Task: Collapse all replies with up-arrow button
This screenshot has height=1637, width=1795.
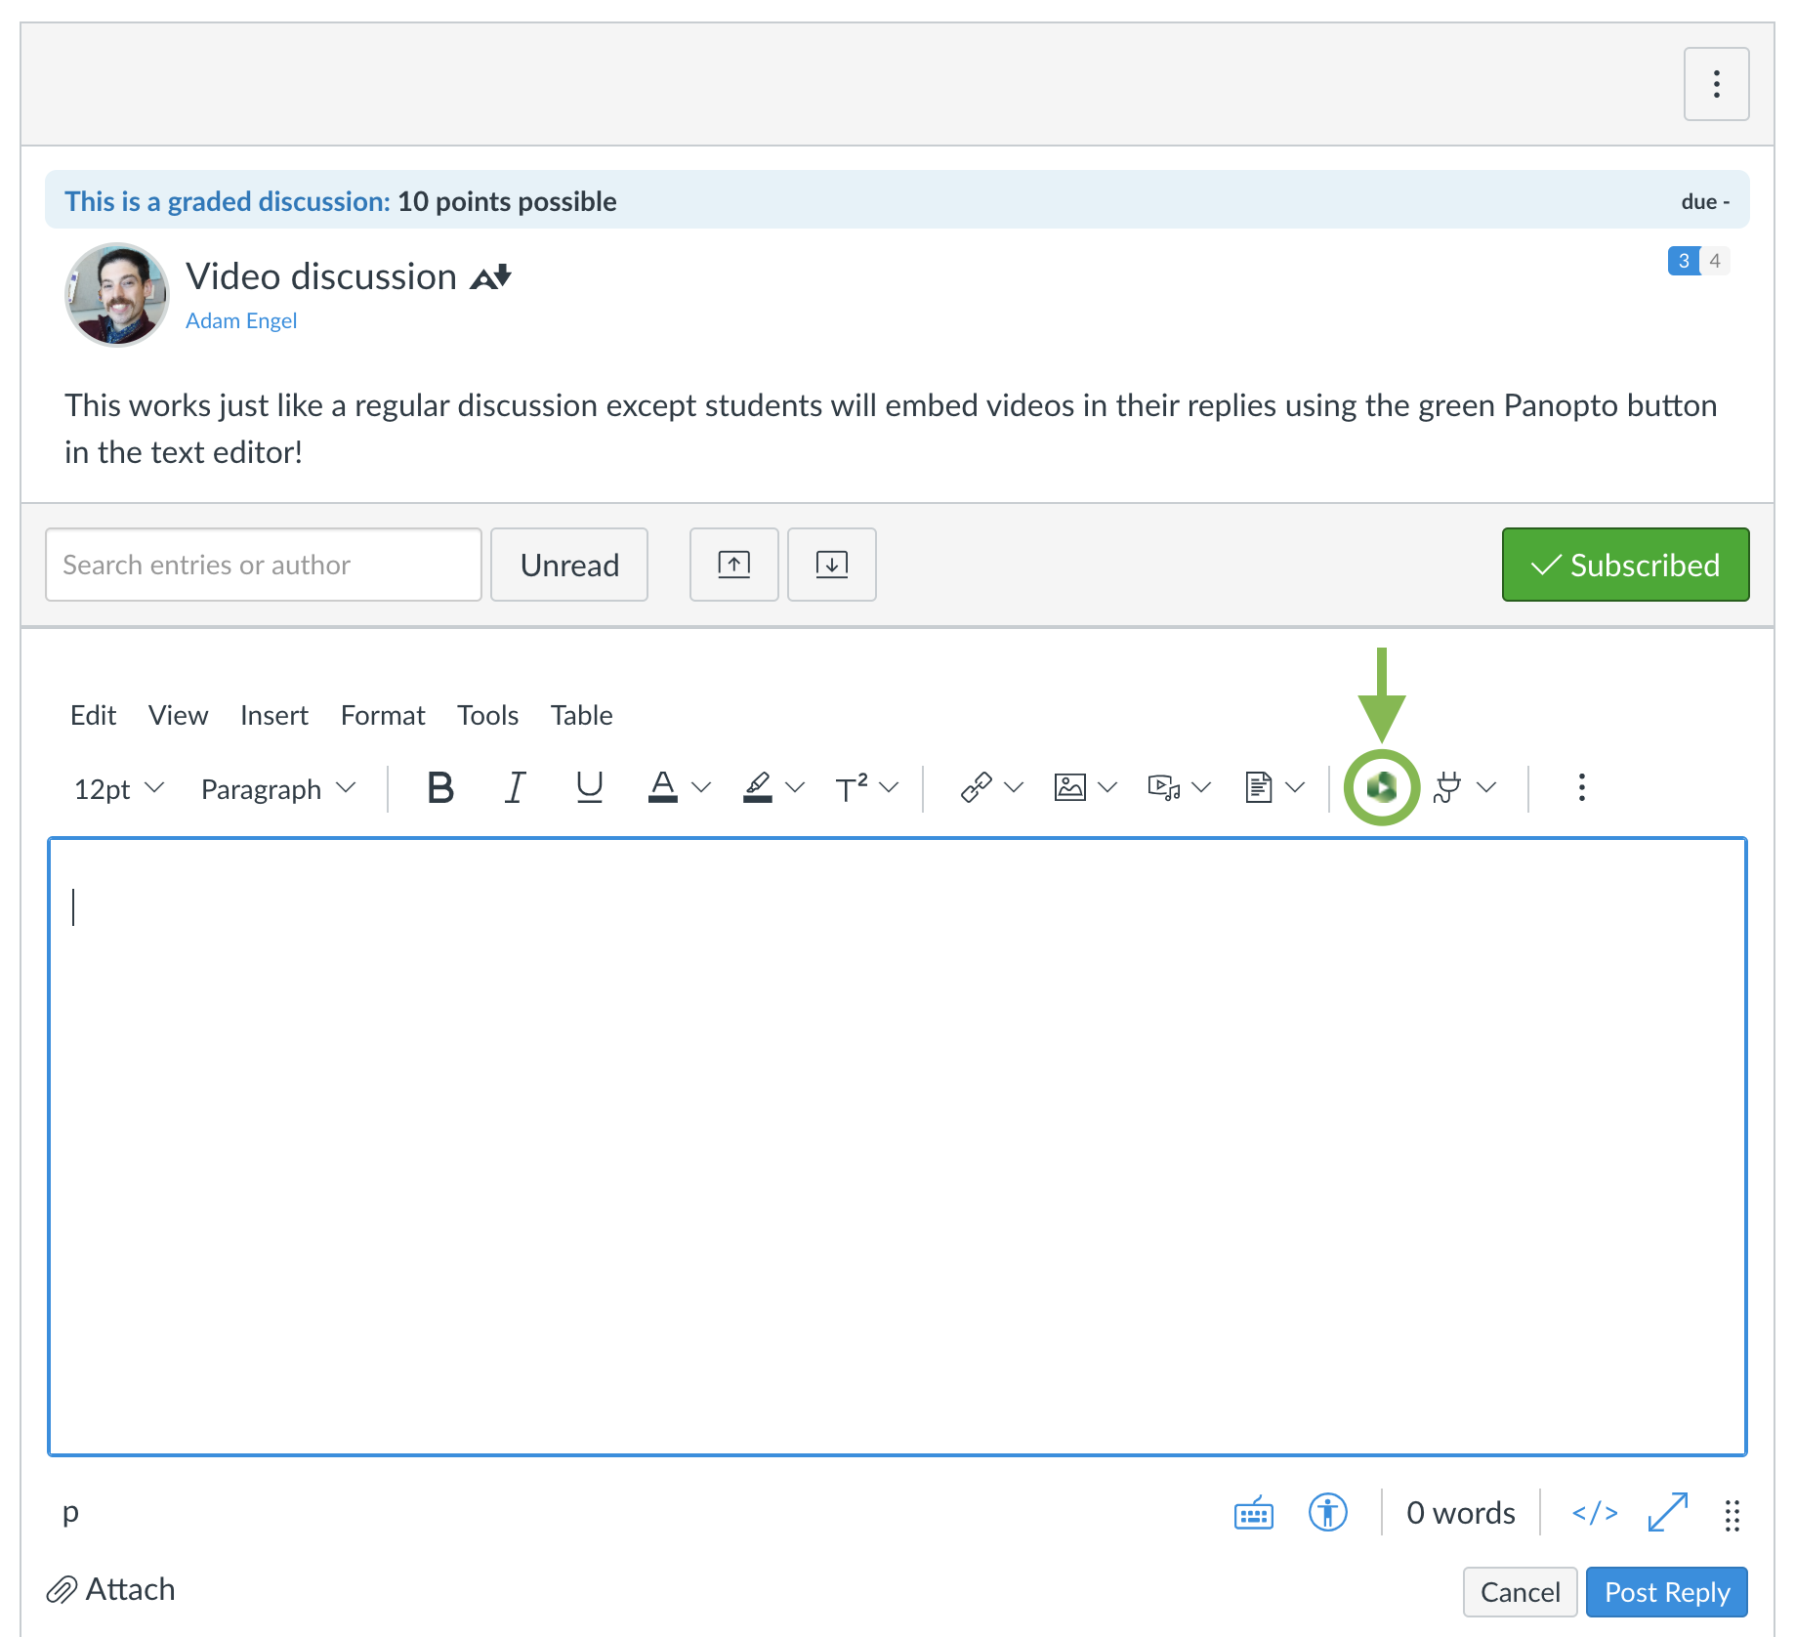Action: tap(733, 565)
